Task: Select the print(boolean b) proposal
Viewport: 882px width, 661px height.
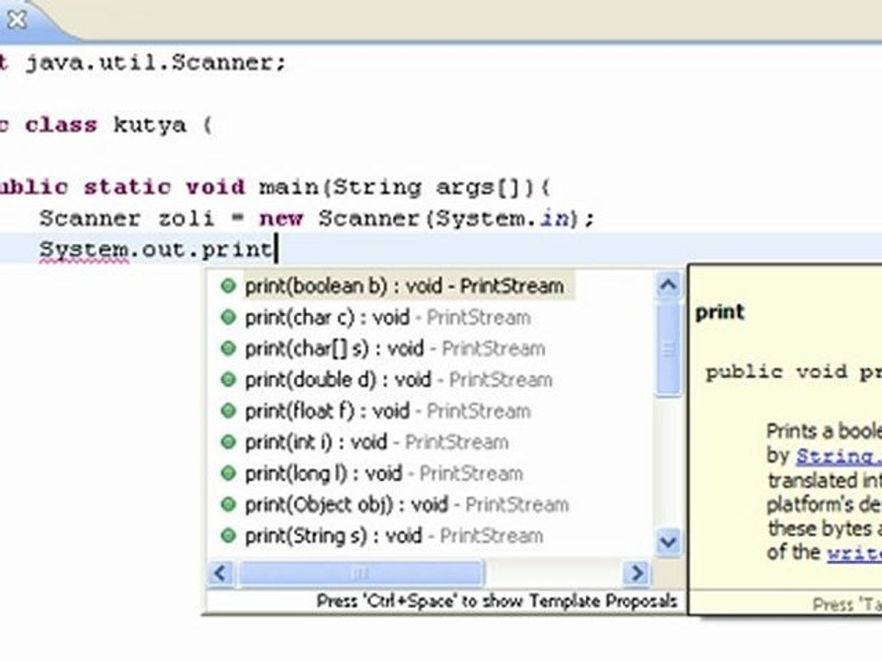Action: [x=404, y=286]
